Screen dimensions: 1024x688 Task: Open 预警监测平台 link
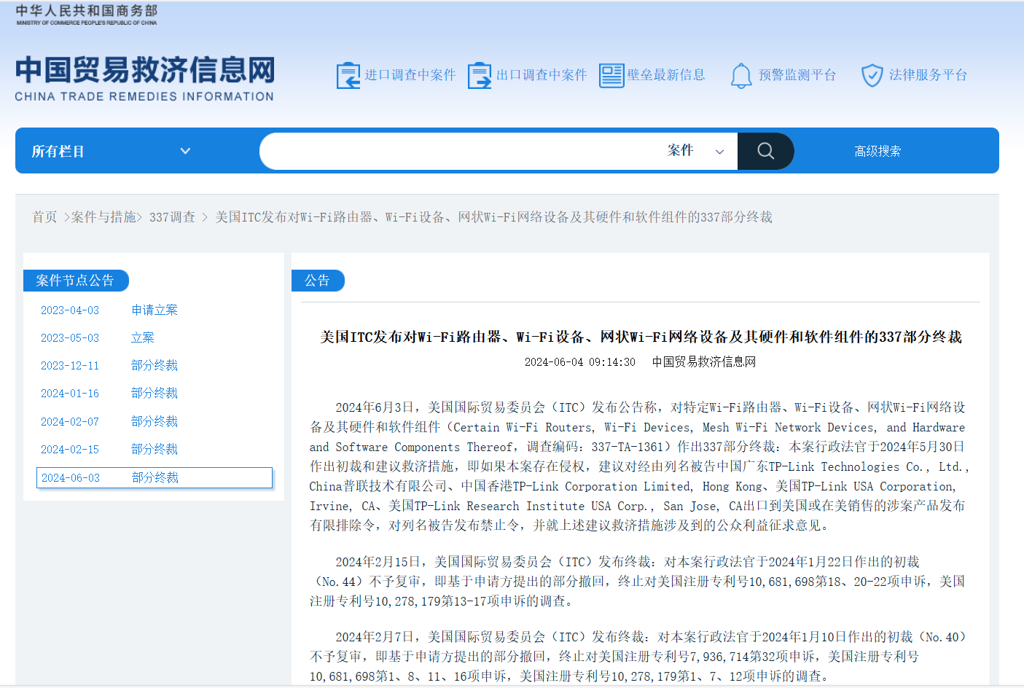click(797, 75)
